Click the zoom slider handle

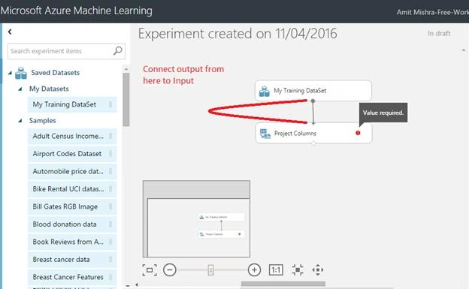pyautogui.click(x=210, y=270)
